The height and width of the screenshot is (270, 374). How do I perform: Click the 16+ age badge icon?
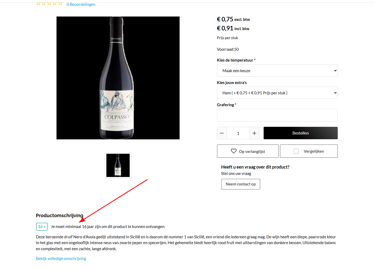[x=42, y=227]
